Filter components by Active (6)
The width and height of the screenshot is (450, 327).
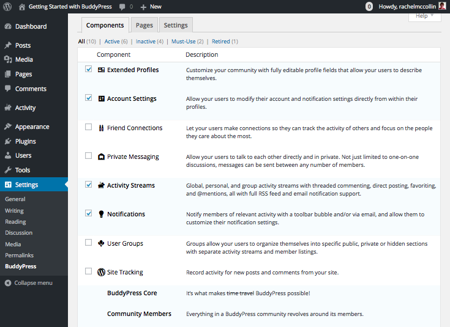pos(116,42)
